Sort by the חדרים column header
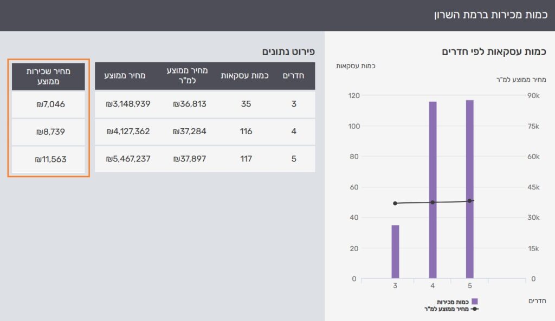This screenshot has height=321, width=555. click(x=293, y=76)
